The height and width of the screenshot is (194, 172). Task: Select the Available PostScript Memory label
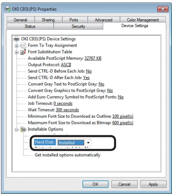56,58
